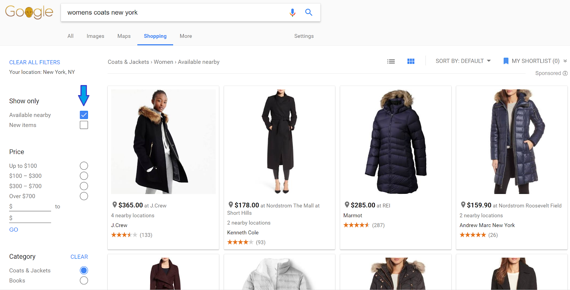Open Andrew Marc 2 nearby locations
The image size is (570, 290).
click(481, 216)
